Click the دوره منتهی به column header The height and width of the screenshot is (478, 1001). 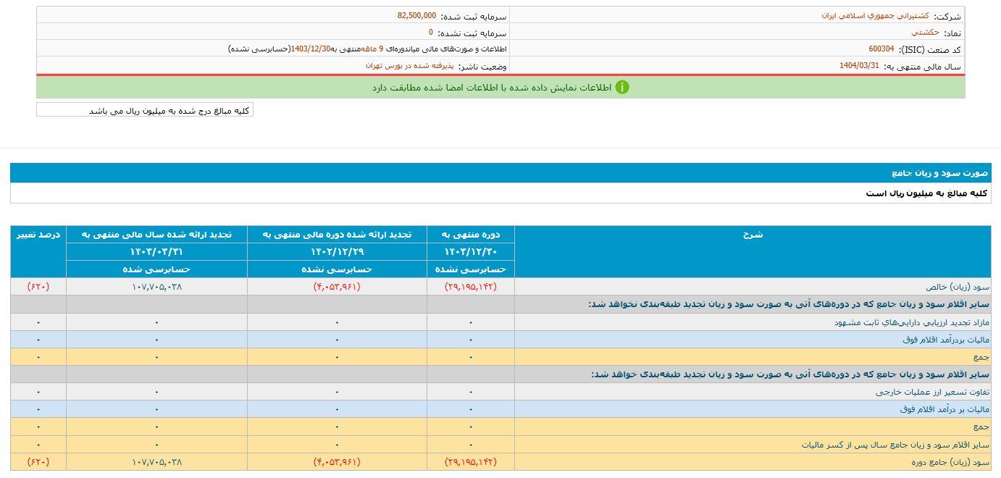coord(471,235)
